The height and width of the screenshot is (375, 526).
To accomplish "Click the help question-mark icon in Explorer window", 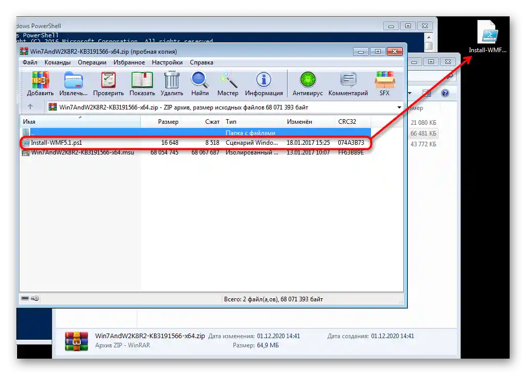I will 445,93.
